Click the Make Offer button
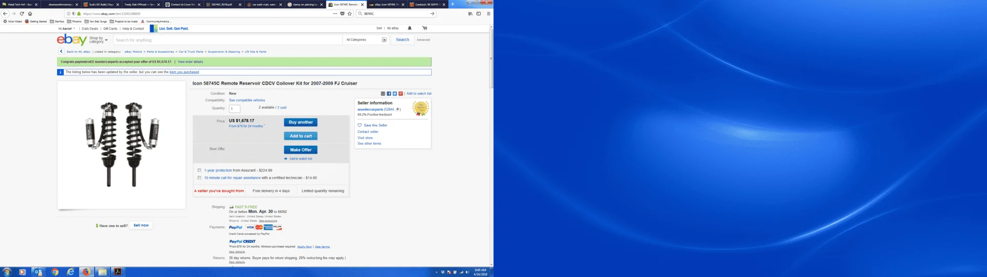This screenshot has height=277, width=987. click(300, 150)
